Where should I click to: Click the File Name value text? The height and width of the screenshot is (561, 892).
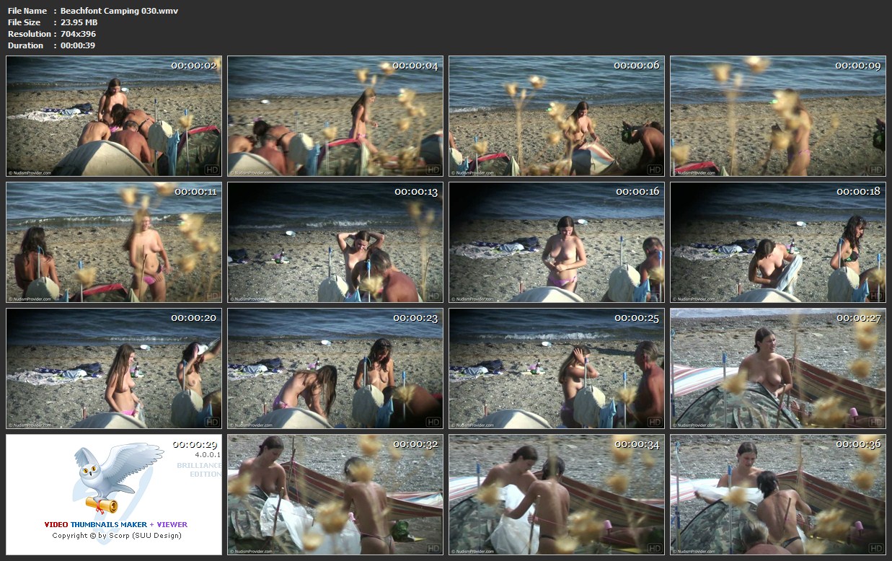point(119,11)
